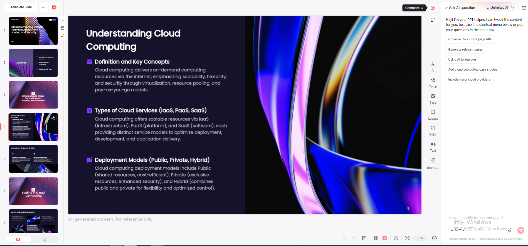This screenshot has height=246, width=528.
Task: Click the clipboard-check icon beside Types heading
Action: (90, 111)
